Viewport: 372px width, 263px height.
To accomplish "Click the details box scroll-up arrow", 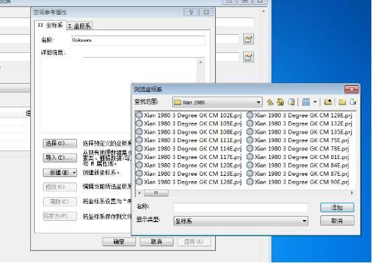I will pyautogui.click(x=200, y=62).
